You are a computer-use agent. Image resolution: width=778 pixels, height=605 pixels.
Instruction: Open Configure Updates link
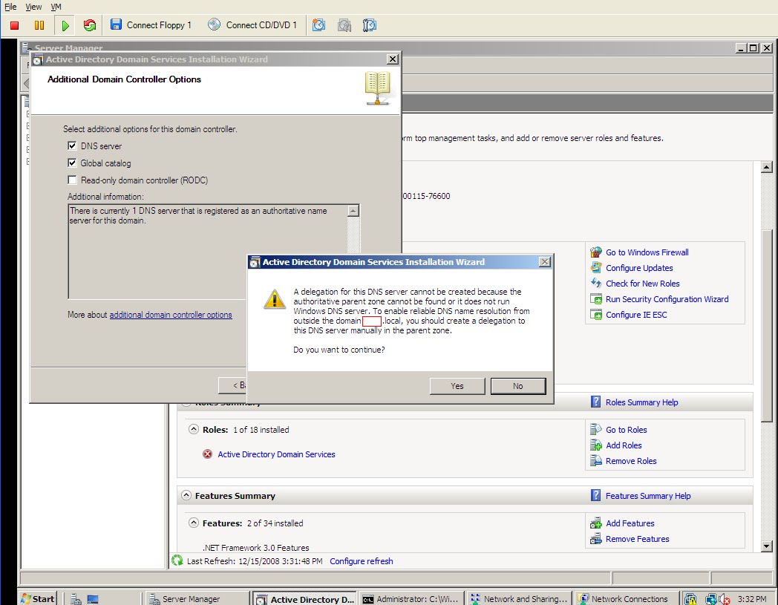pyautogui.click(x=639, y=268)
